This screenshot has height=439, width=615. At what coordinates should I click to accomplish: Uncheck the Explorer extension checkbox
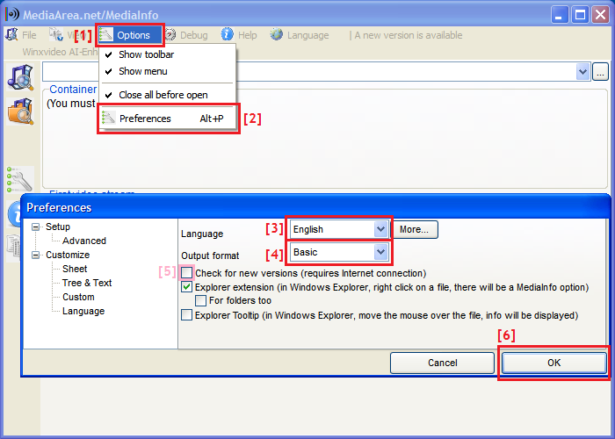[186, 287]
